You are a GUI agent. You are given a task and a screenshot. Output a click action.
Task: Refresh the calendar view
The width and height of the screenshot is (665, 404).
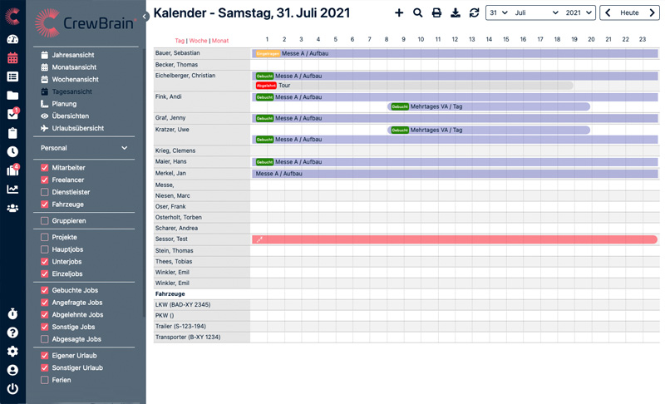474,12
